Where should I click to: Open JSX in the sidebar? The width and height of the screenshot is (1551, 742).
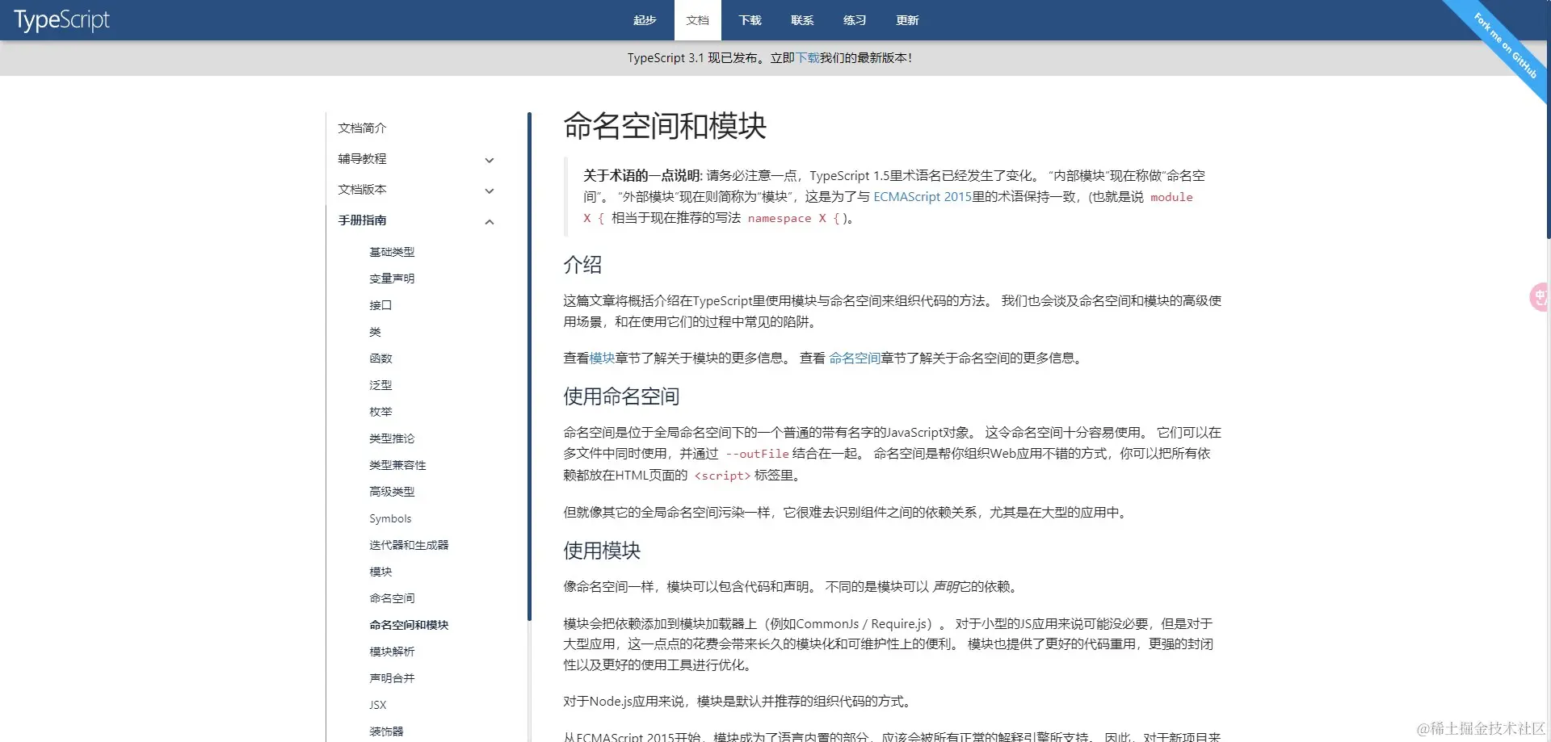pyautogui.click(x=378, y=705)
